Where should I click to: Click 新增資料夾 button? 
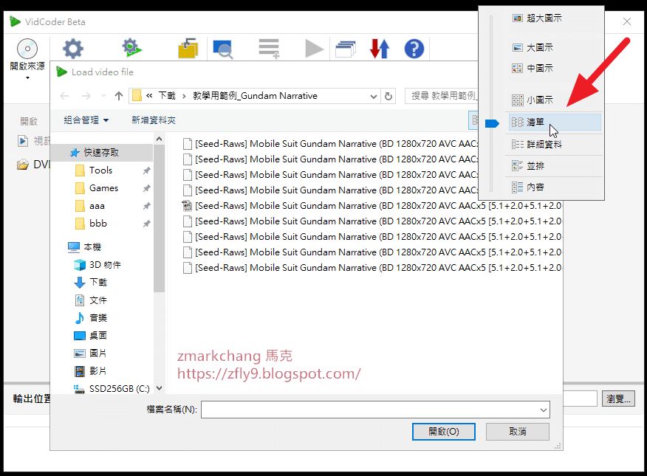pyautogui.click(x=154, y=120)
